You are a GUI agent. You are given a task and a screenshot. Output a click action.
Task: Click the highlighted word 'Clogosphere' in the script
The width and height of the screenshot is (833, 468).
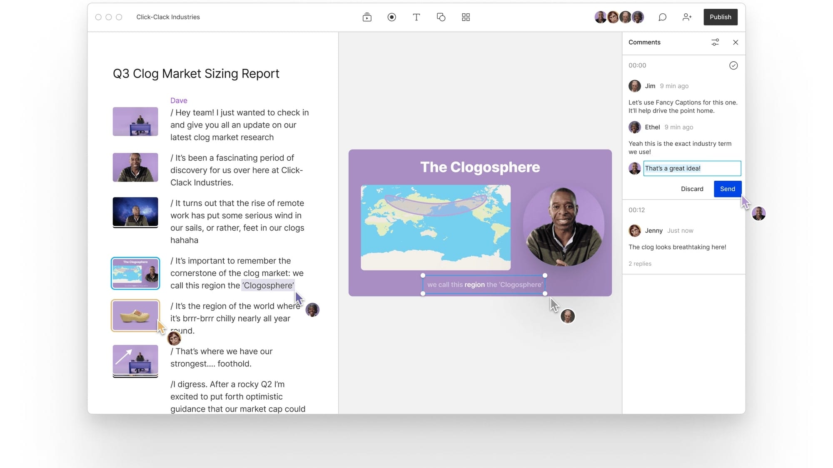click(268, 286)
